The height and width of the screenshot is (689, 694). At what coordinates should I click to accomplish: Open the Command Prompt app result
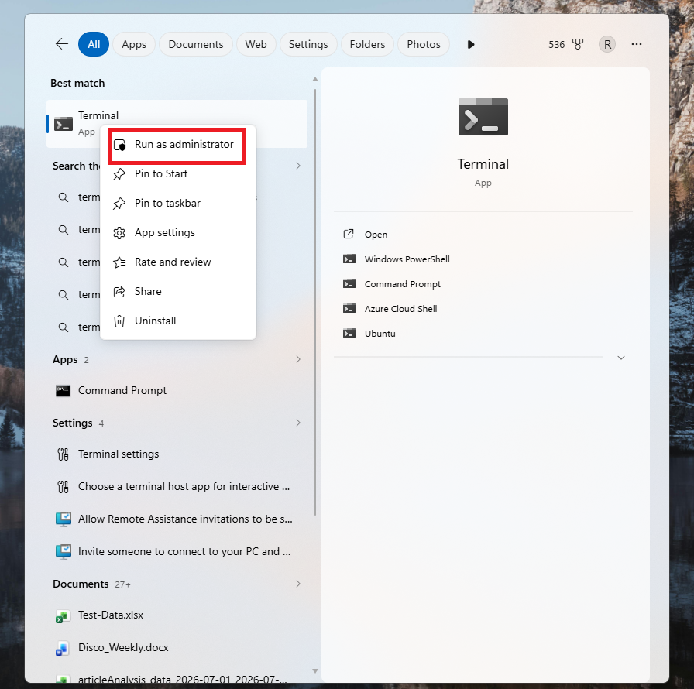tap(177, 390)
